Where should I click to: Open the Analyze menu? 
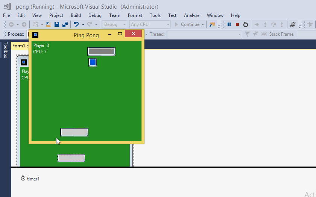pyautogui.click(x=191, y=15)
